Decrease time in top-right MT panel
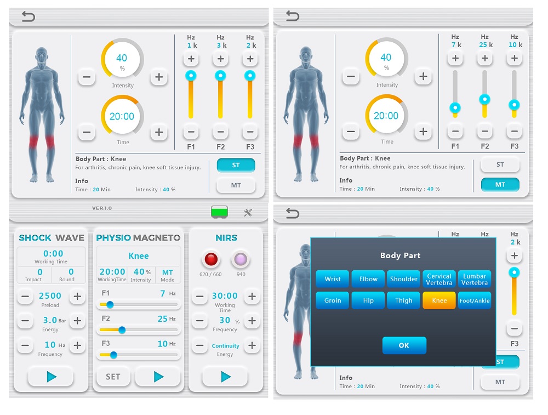 pos(351,132)
